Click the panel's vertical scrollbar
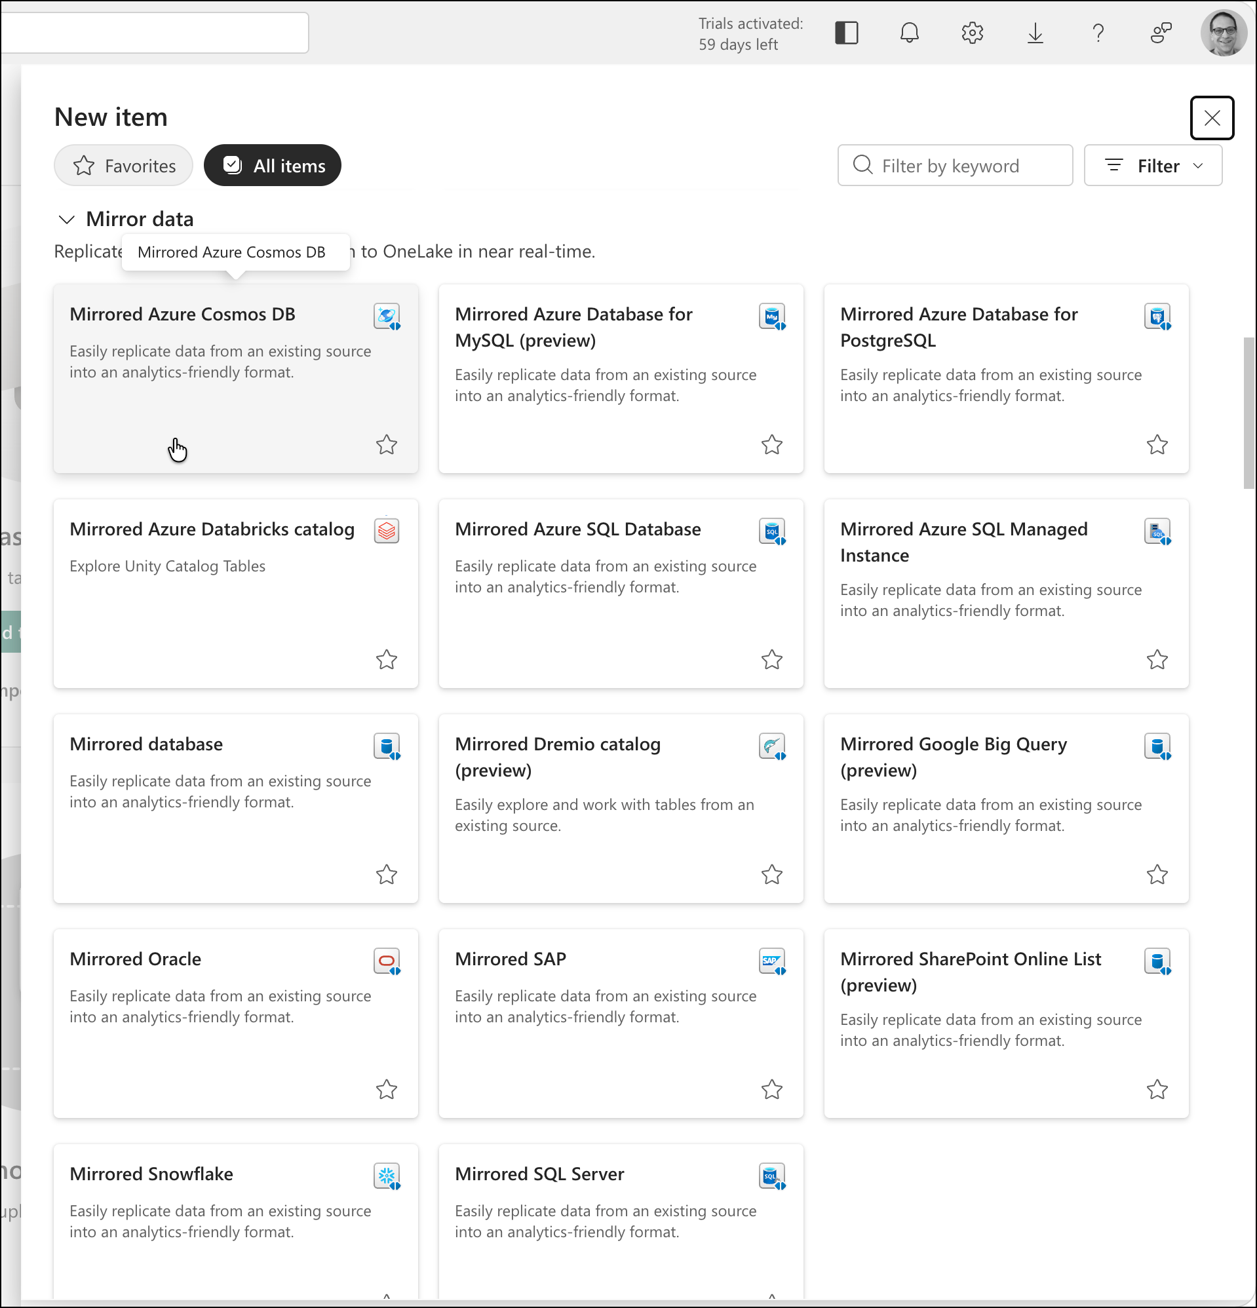 [1249, 414]
